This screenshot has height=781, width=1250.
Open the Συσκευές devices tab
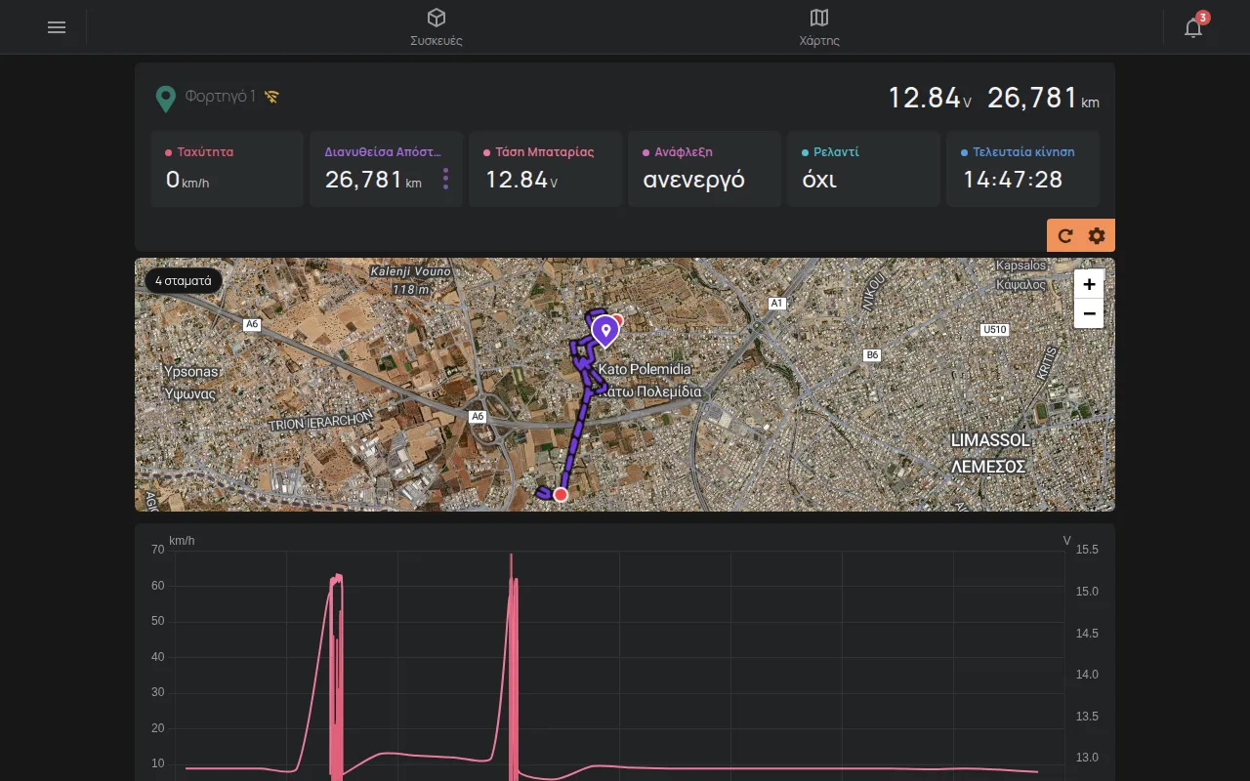pyautogui.click(x=437, y=27)
